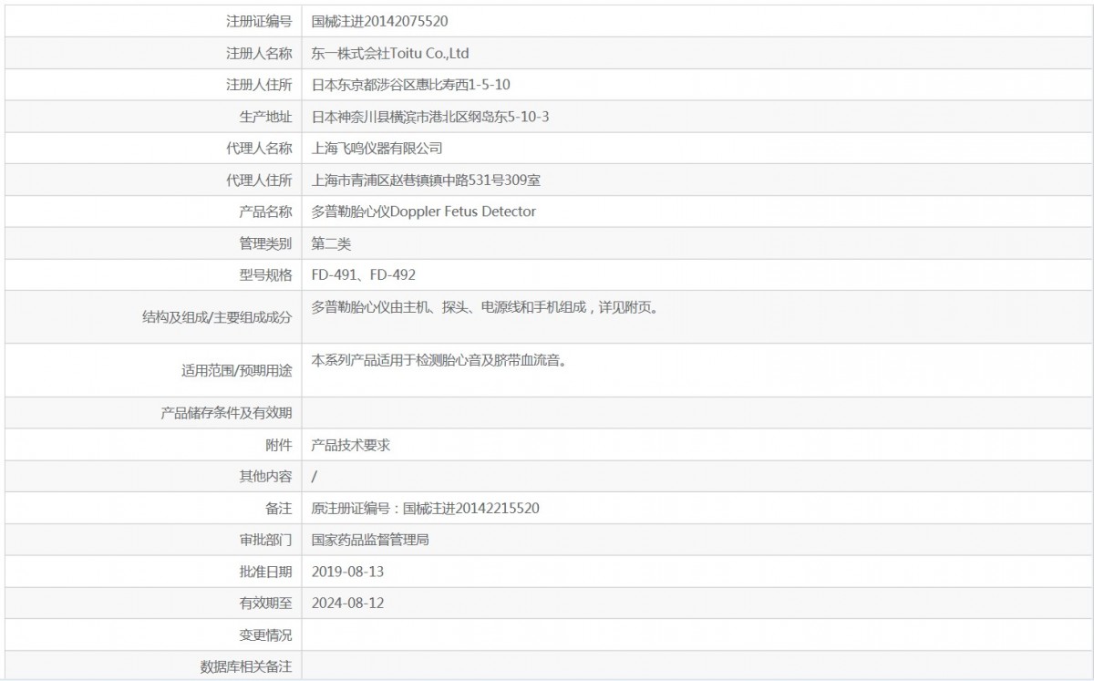Select approval date 2019-08-13

pos(346,572)
